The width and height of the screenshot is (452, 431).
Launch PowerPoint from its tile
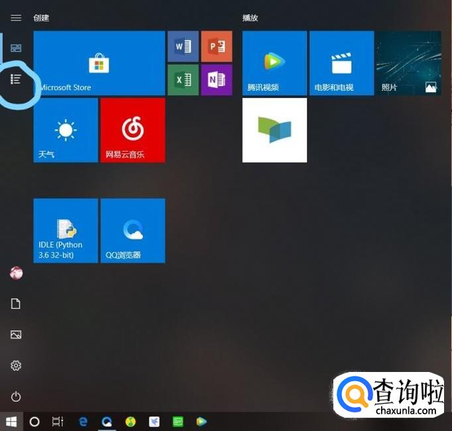tap(217, 46)
